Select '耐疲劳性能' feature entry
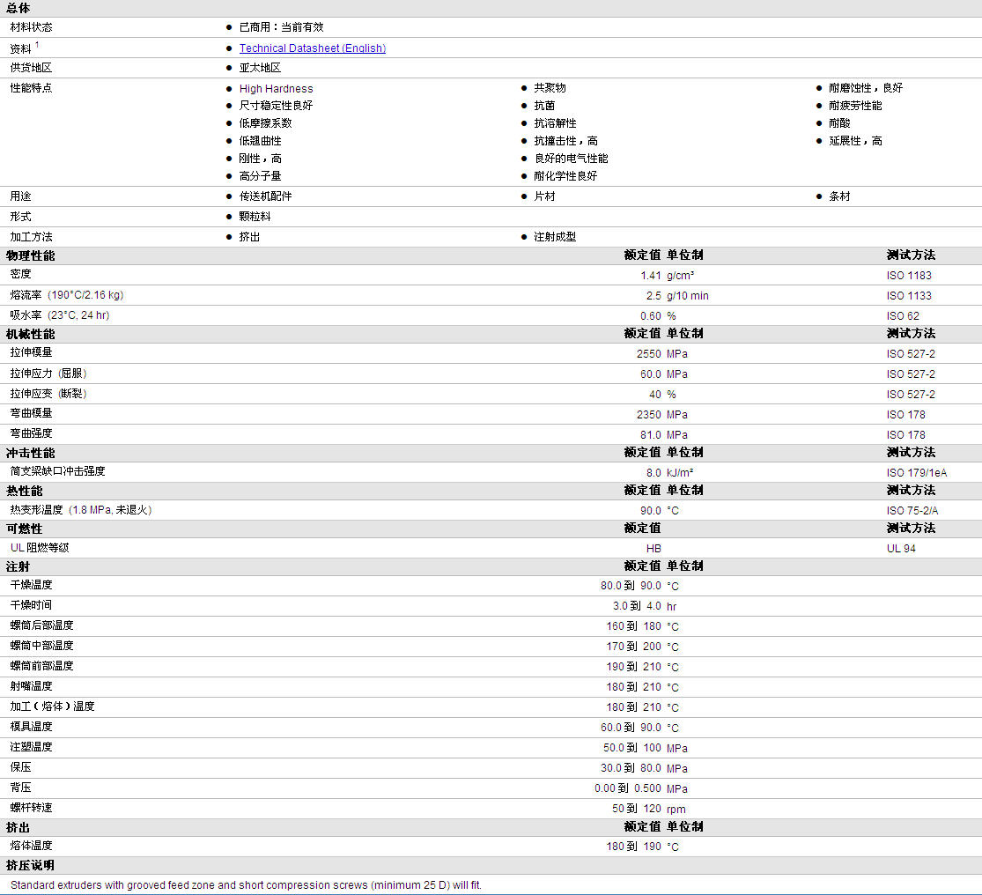 (855, 106)
